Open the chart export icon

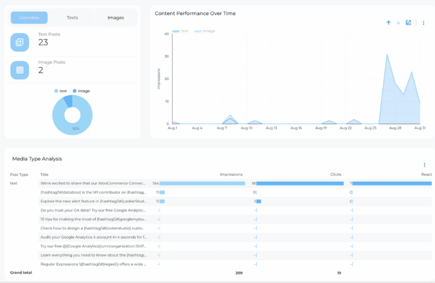(x=408, y=23)
